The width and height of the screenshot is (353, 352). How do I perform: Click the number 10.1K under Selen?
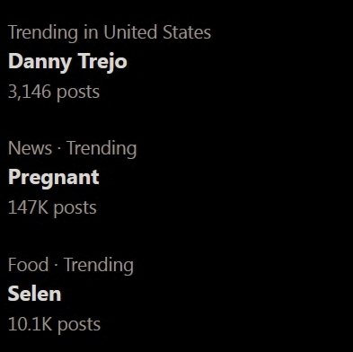pyautogui.click(x=30, y=323)
